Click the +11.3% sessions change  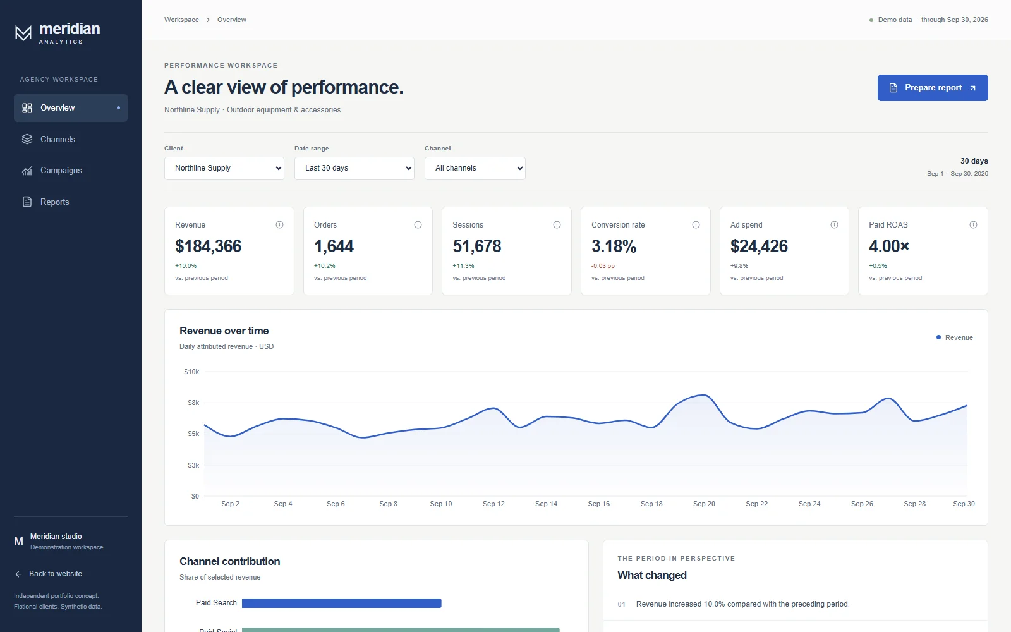pyautogui.click(x=463, y=266)
